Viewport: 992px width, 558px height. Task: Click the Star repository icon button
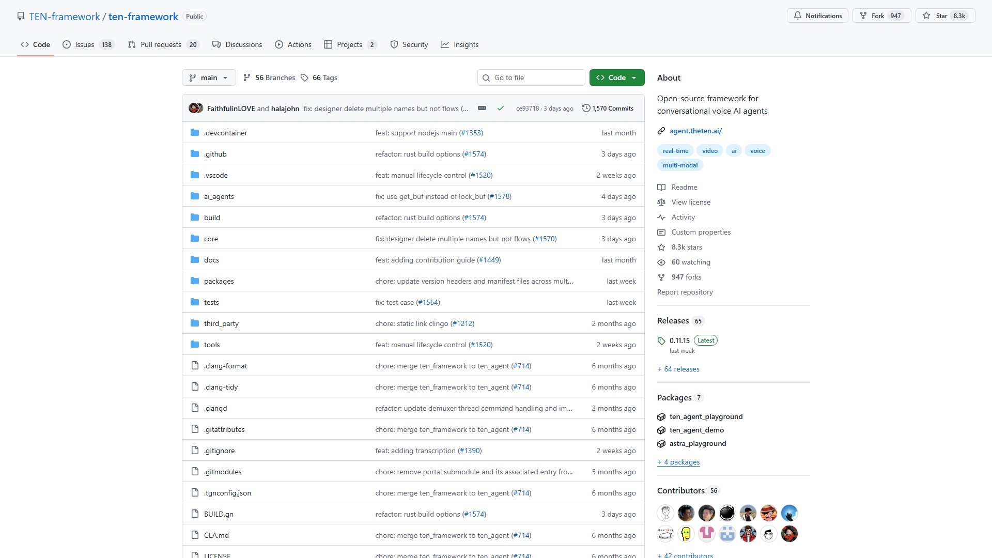[x=926, y=16]
